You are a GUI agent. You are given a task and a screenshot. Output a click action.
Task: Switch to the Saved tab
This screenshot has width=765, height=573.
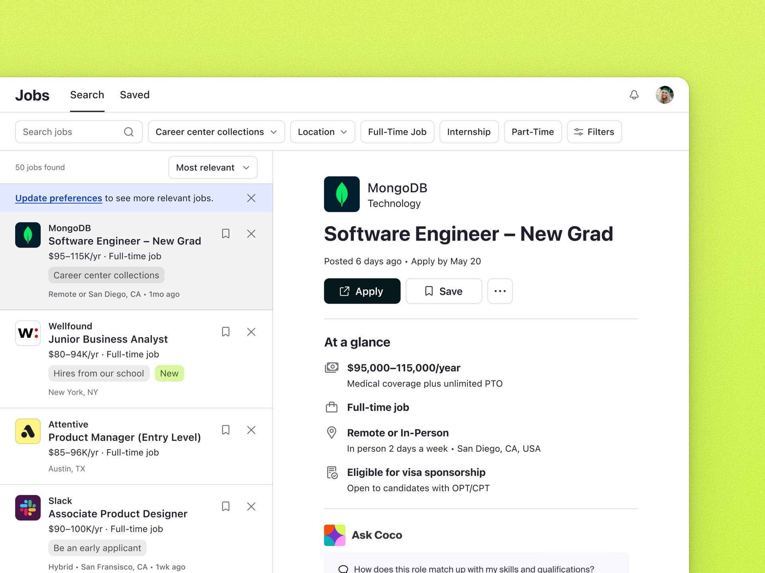click(135, 95)
